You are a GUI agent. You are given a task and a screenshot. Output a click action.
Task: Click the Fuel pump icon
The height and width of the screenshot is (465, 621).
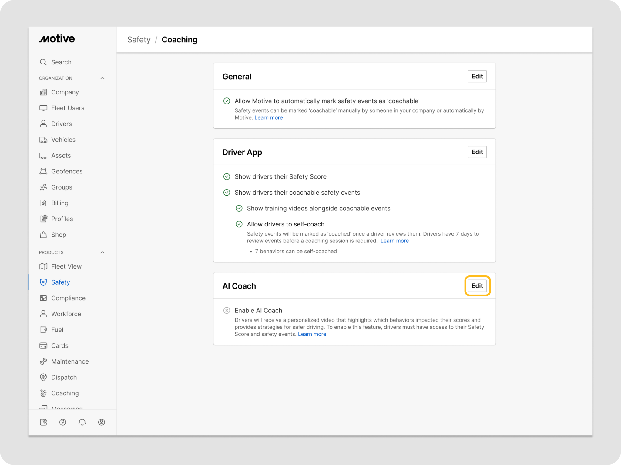(43, 330)
